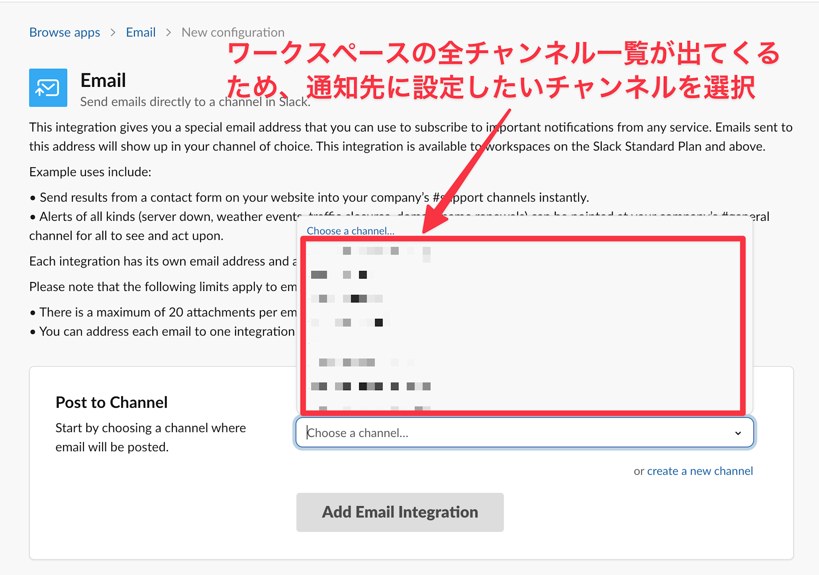Click the New configuration breadcrumb text

(233, 32)
